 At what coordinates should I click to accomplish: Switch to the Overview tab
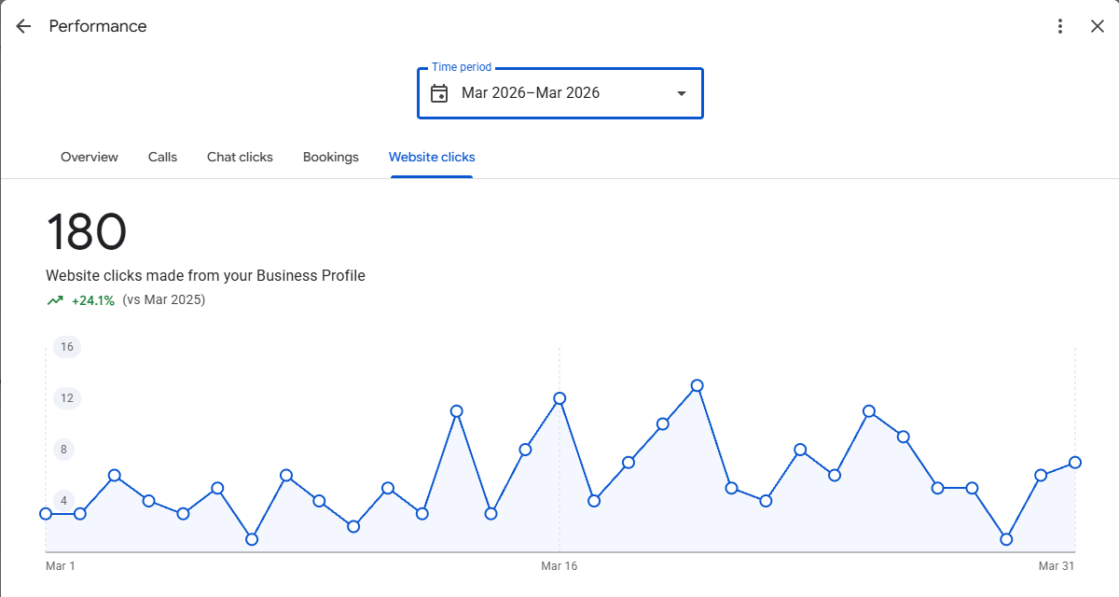pos(90,157)
